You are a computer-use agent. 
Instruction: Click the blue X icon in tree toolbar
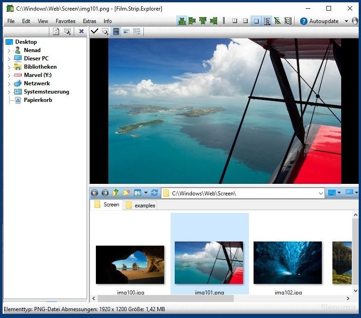pos(81,31)
